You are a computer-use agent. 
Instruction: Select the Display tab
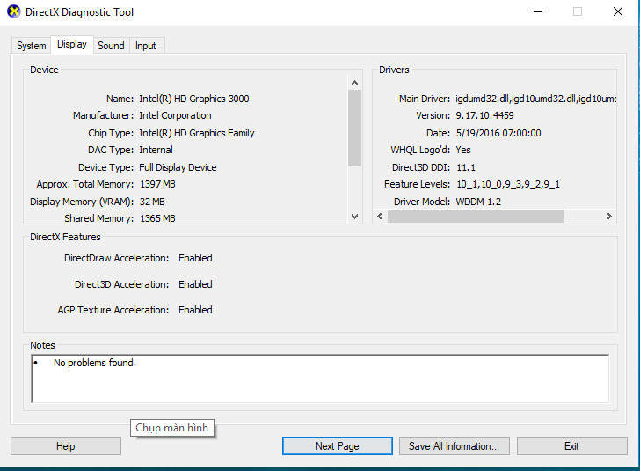pos(72,44)
